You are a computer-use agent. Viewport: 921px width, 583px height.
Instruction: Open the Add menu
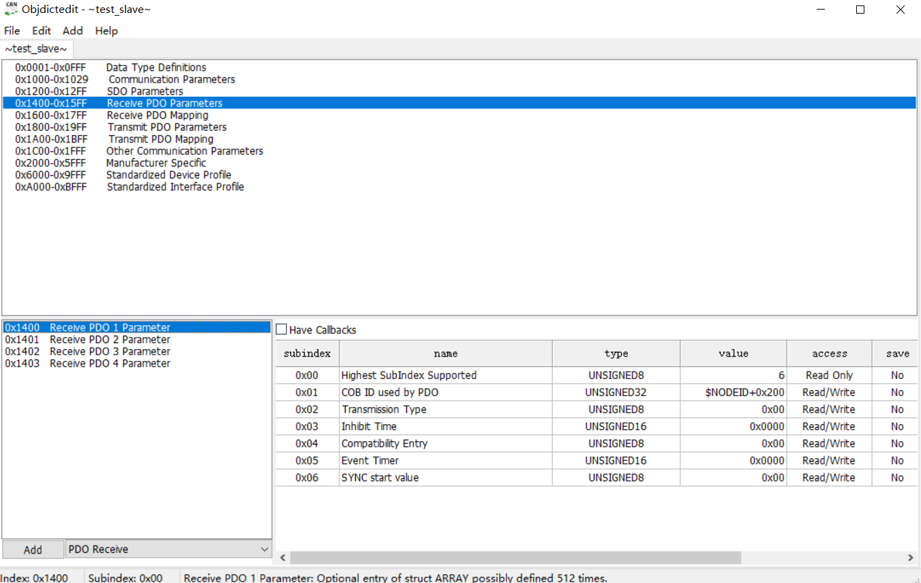pyautogui.click(x=73, y=31)
